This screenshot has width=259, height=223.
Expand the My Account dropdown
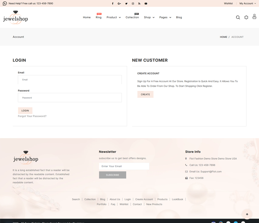click(x=247, y=4)
